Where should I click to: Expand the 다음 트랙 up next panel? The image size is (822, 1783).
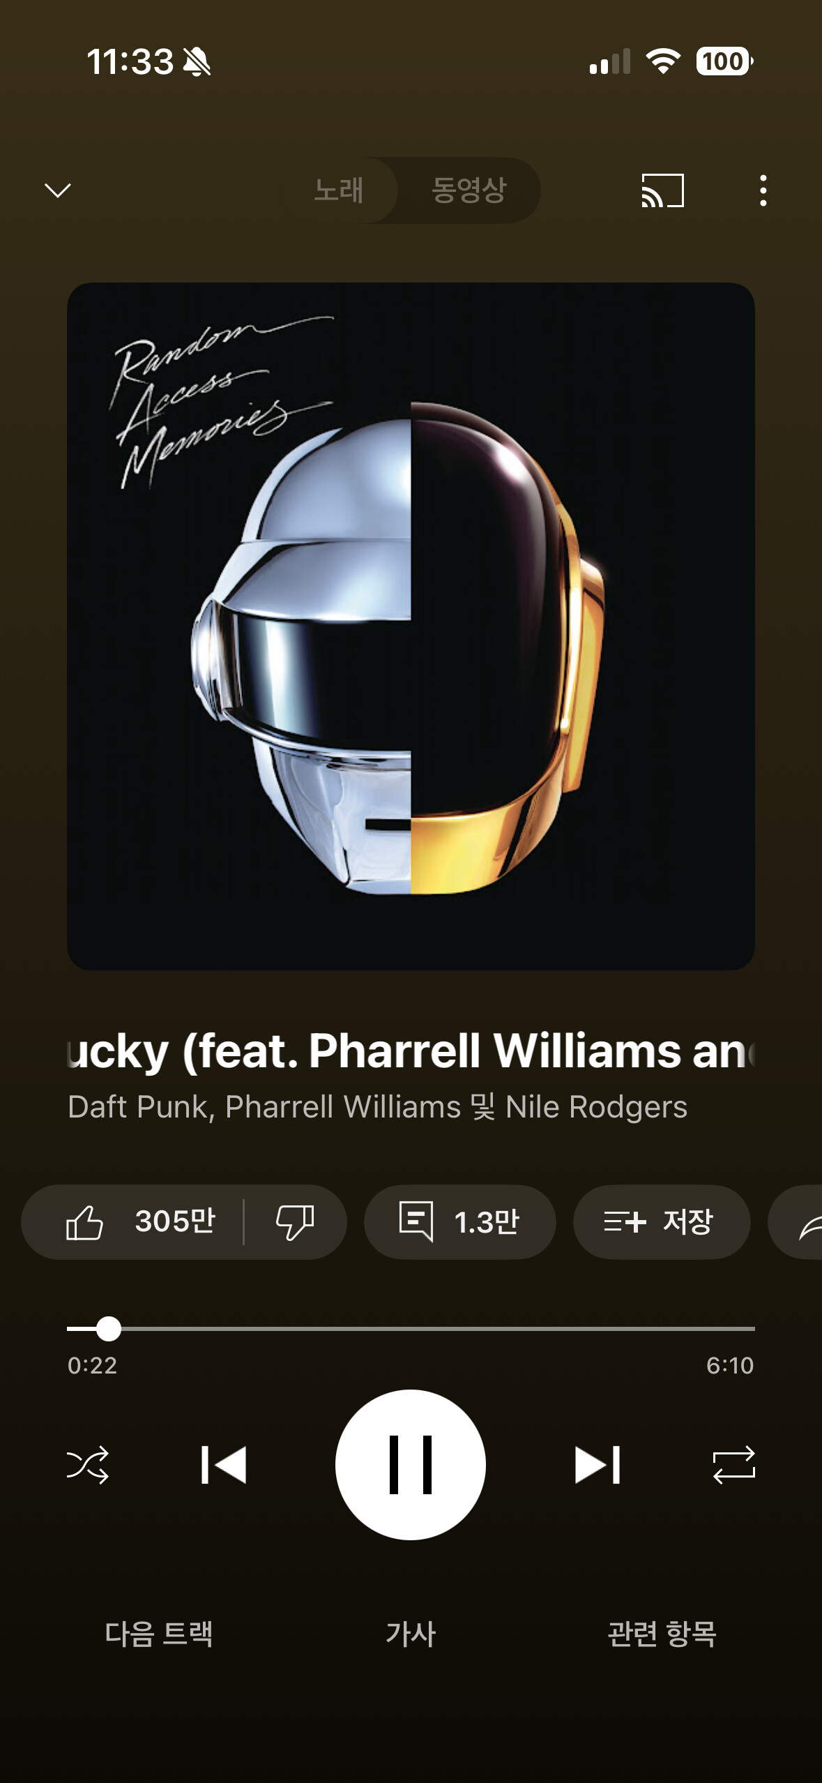pyautogui.click(x=159, y=1633)
